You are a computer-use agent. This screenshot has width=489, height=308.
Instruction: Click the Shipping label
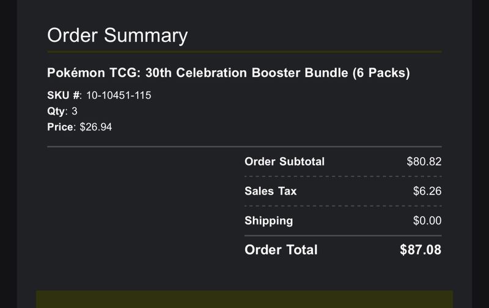tap(268, 221)
